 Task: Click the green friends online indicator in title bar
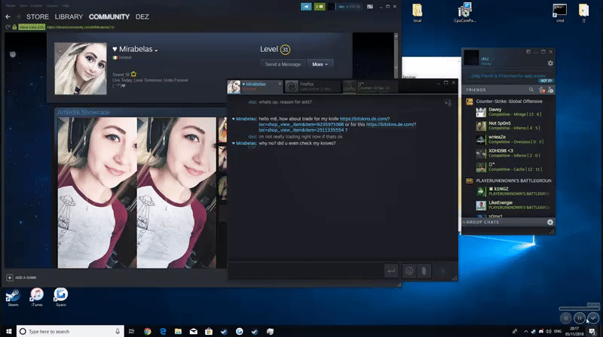(x=320, y=7)
